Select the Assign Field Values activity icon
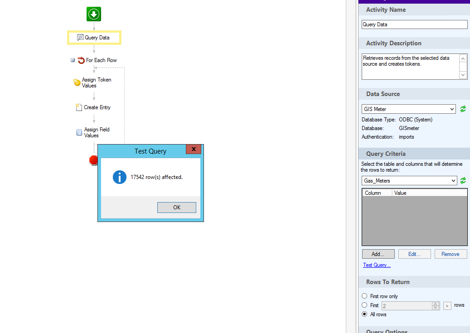470x333 pixels. (79, 132)
